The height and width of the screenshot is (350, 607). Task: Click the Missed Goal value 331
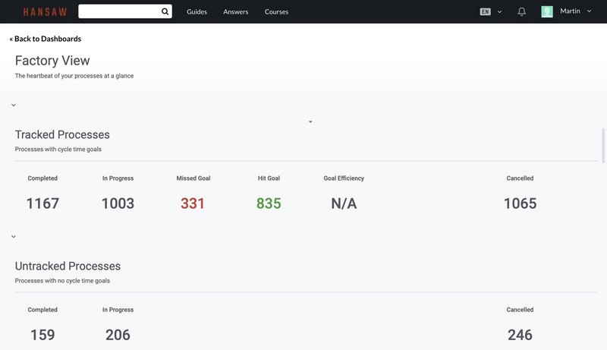pos(193,203)
